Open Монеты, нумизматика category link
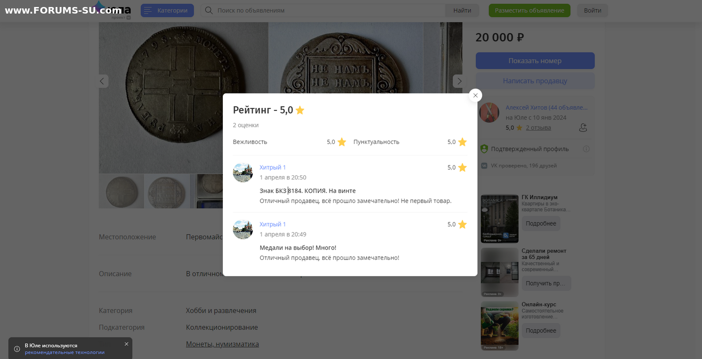The width and height of the screenshot is (702, 359). (x=222, y=344)
